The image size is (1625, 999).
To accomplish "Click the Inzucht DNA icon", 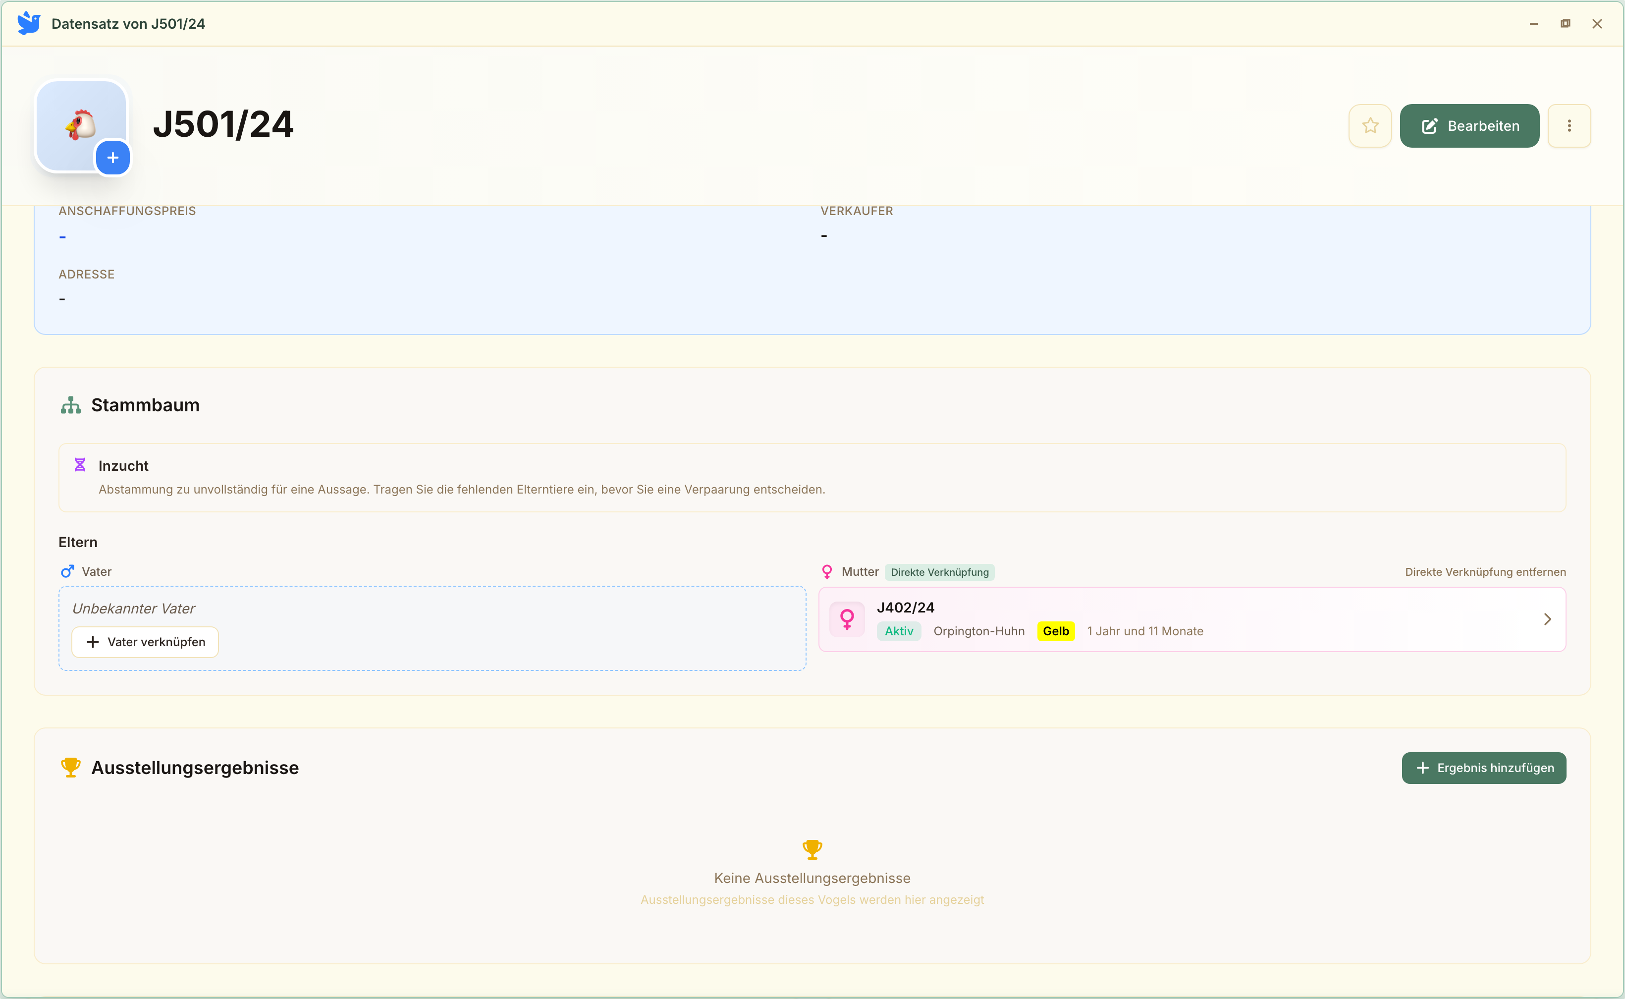I will [80, 465].
